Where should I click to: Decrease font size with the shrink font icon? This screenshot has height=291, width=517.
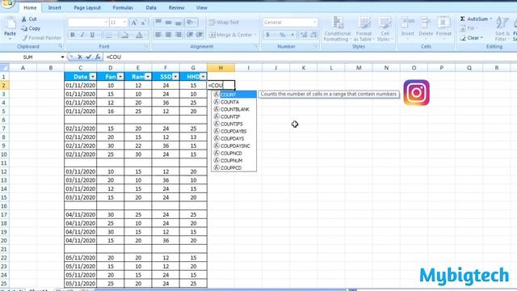tap(144, 23)
